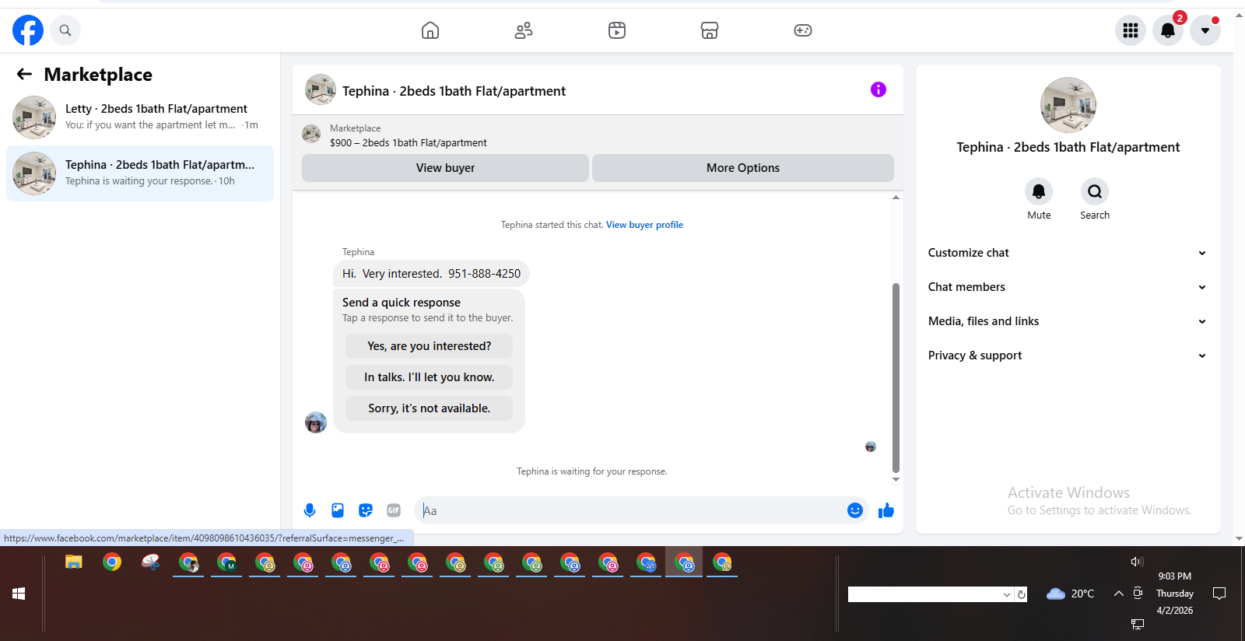Expand the Chat members section
The image size is (1245, 641).
pyautogui.click(x=1068, y=287)
